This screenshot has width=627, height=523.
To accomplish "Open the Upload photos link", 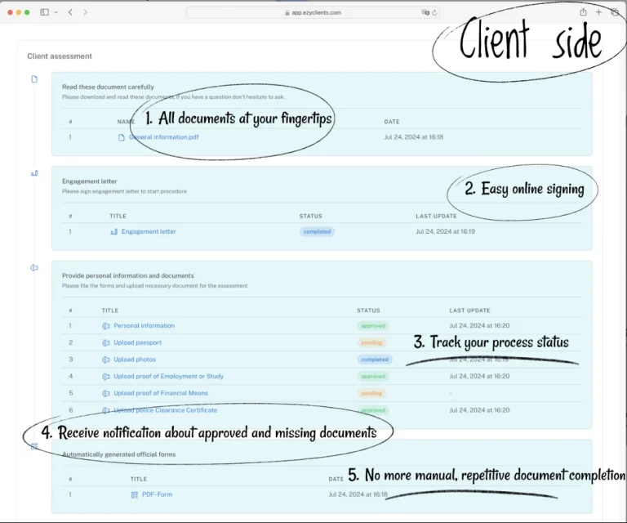I will click(135, 360).
